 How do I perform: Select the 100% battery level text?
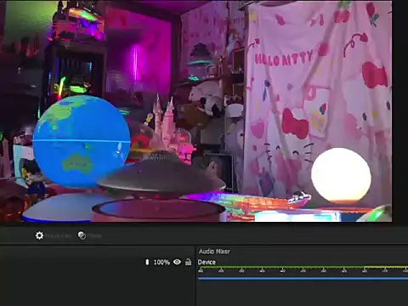tap(161, 262)
